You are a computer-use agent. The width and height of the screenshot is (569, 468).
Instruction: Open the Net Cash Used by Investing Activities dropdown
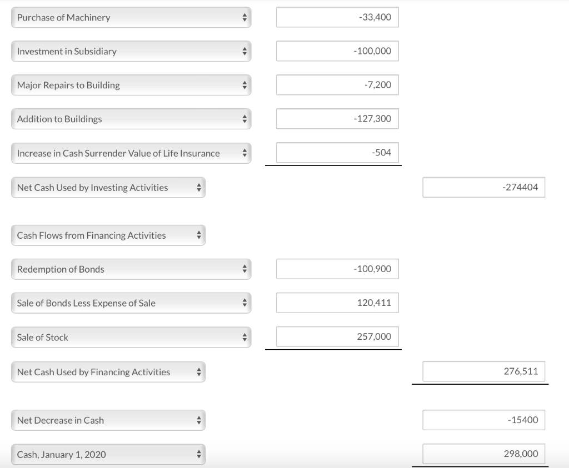pyautogui.click(x=108, y=187)
